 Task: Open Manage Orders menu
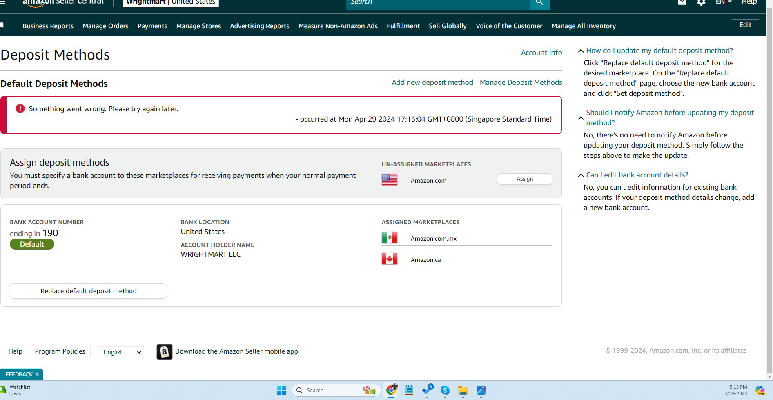105,26
